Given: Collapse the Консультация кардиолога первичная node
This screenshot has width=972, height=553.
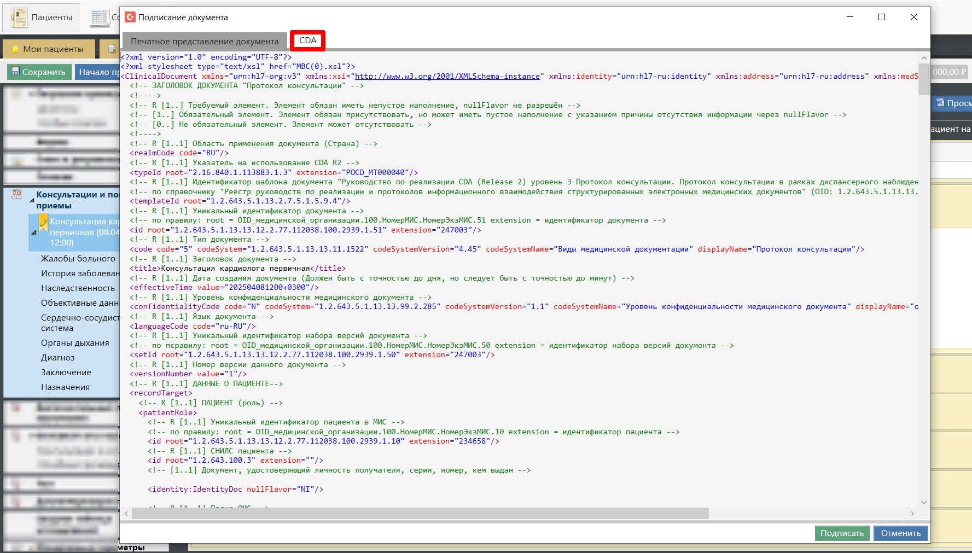Looking at the screenshot, I should click(34, 232).
